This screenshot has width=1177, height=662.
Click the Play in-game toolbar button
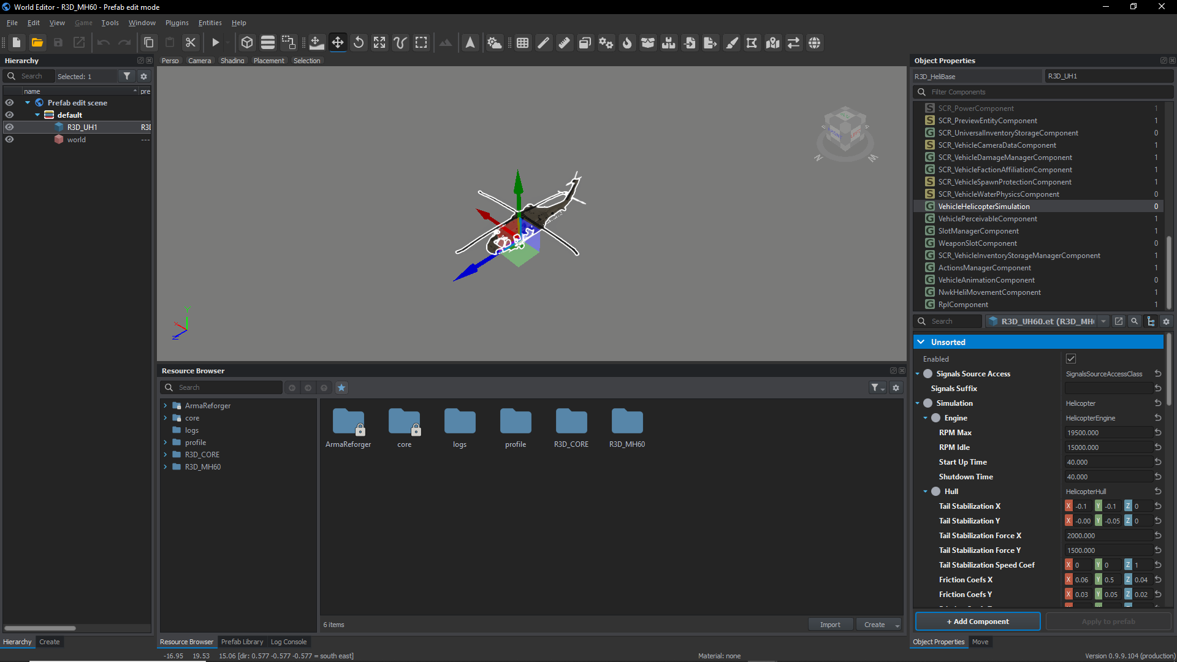pos(215,43)
